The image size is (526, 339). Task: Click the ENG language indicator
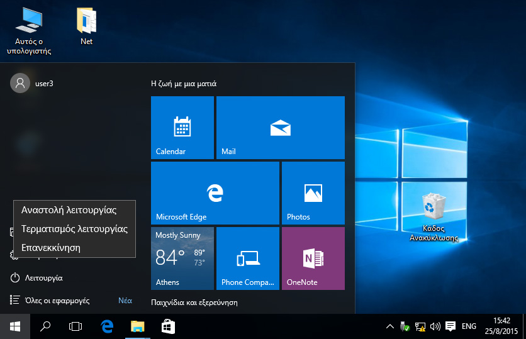(469, 326)
